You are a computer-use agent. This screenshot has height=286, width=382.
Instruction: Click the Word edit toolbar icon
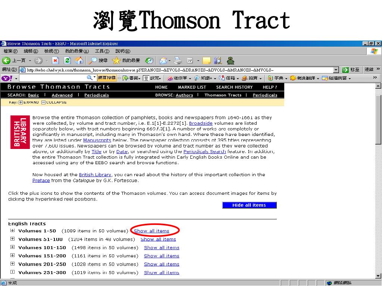pos(190,61)
